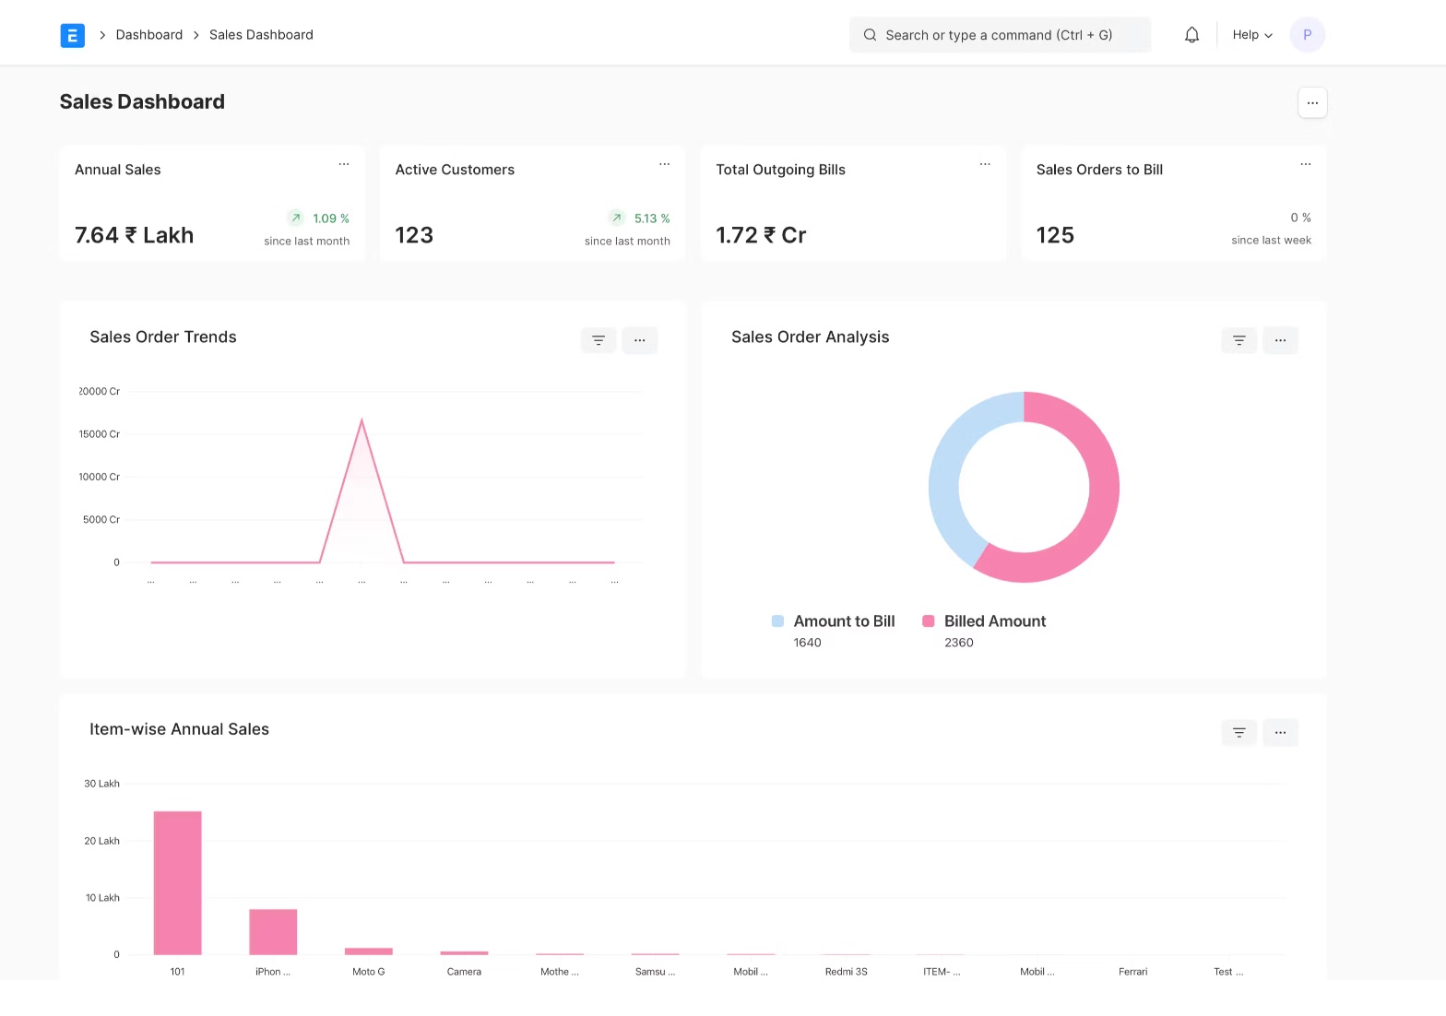Open the dashboard page menu button
The width and height of the screenshot is (1446, 1016).
[1311, 102]
